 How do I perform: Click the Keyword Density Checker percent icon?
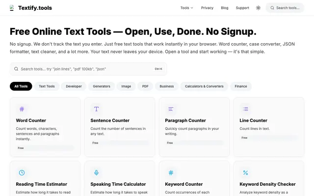click(245, 172)
